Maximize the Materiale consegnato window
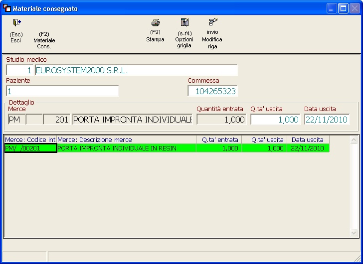The image size is (363, 264). point(343,8)
